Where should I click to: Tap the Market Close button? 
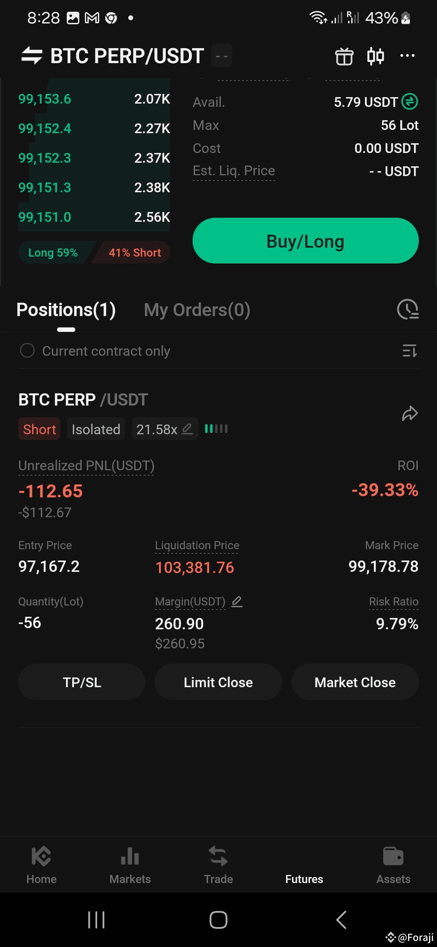point(355,682)
